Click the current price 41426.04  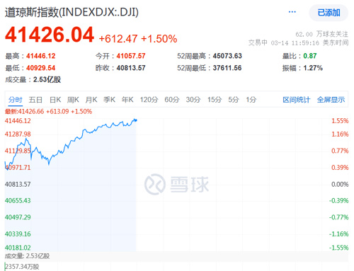[50, 35]
